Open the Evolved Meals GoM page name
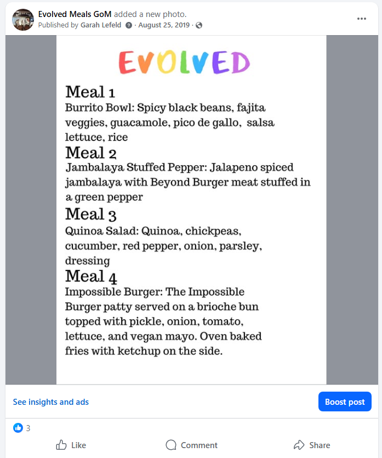The height and width of the screenshot is (458, 382). click(75, 14)
